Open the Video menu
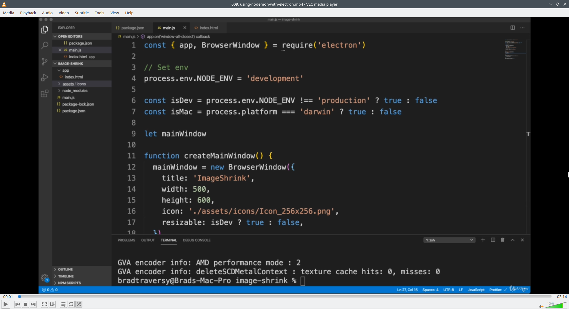The width and height of the screenshot is (569, 309). (64, 13)
